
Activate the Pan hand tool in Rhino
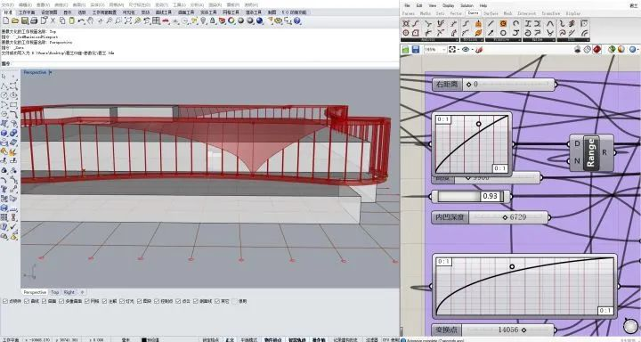tap(90, 20)
